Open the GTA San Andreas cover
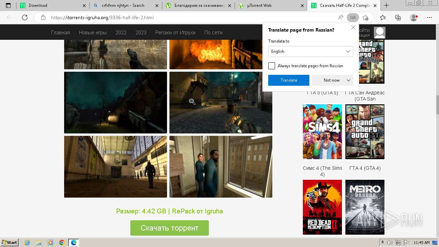The width and height of the screenshot is (439, 247). [x=372, y=62]
